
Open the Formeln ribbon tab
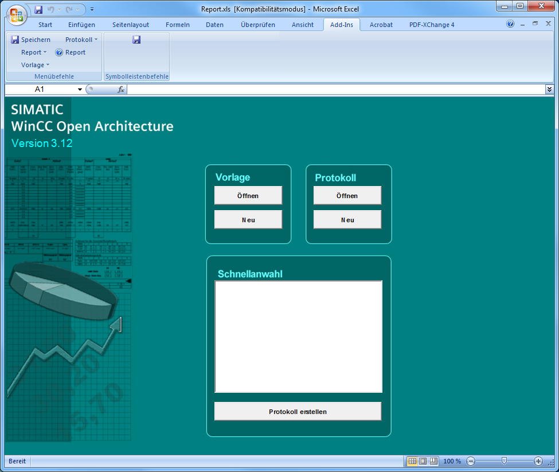click(178, 25)
